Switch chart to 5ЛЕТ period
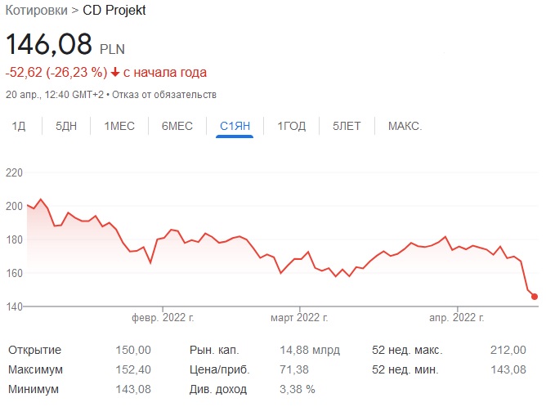This screenshot has height=407, width=546. click(x=347, y=126)
